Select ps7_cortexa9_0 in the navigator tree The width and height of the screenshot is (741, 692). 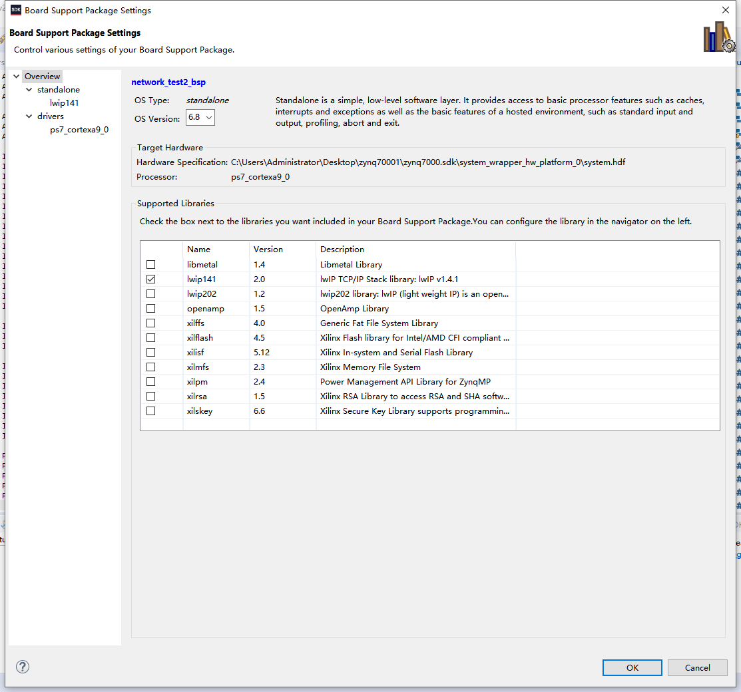pos(79,130)
